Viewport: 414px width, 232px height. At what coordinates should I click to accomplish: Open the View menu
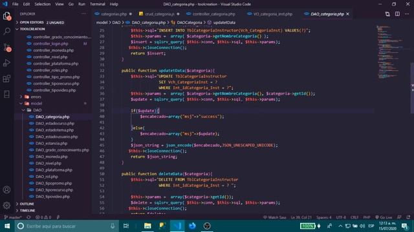click(60, 5)
